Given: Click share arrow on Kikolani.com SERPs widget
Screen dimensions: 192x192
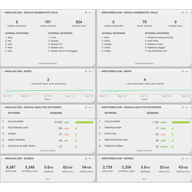Looking at the screenshot, I should click(x=90, y=71).
